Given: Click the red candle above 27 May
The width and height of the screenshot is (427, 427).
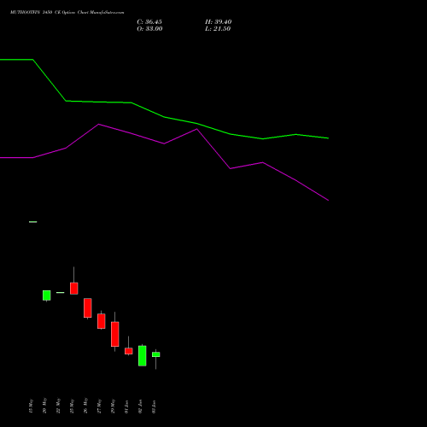Looking at the screenshot, I should (x=102, y=321).
